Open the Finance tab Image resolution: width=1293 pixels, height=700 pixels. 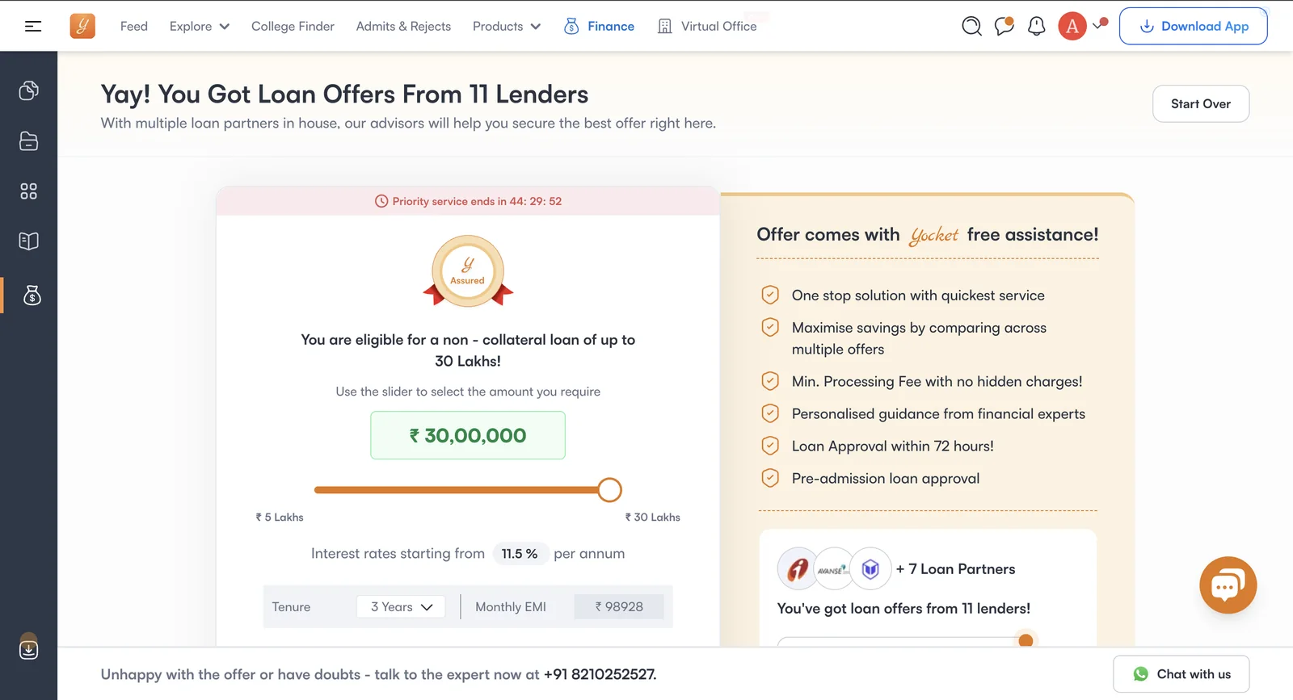[x=599, y=27]
